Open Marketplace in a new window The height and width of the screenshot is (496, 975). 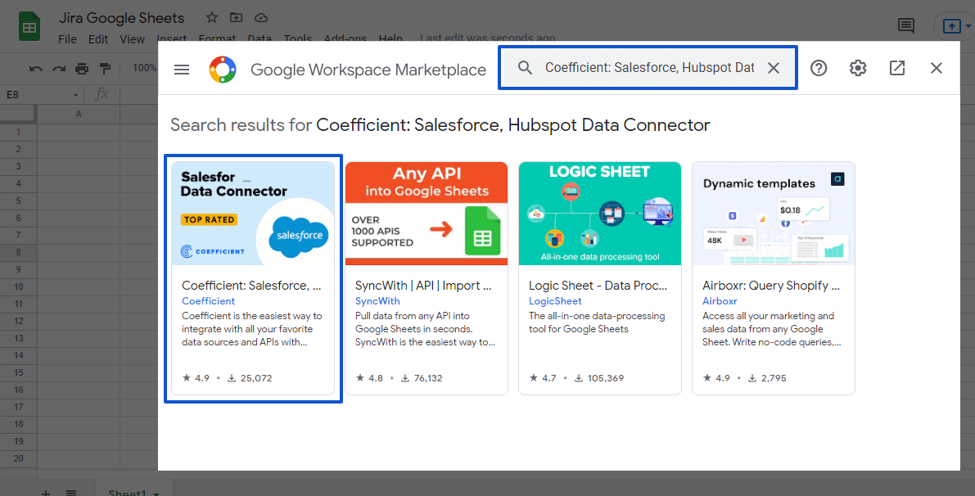pos(897,68)
